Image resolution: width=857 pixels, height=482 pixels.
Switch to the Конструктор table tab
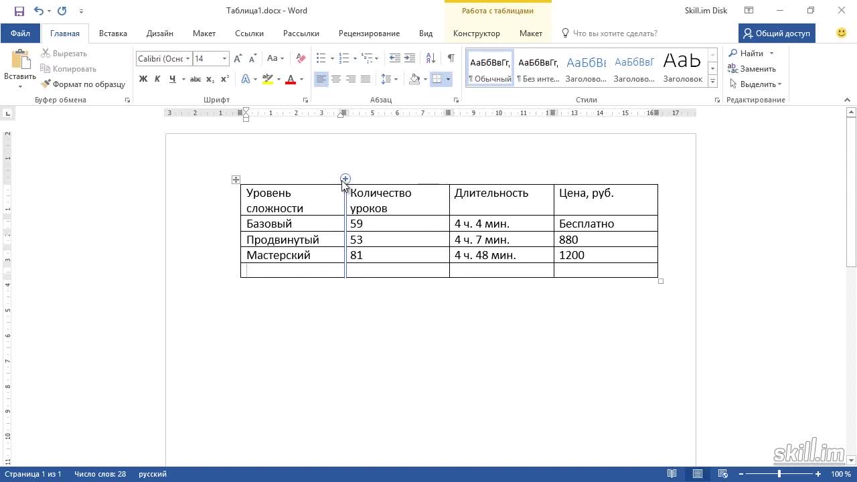point(476,33)
